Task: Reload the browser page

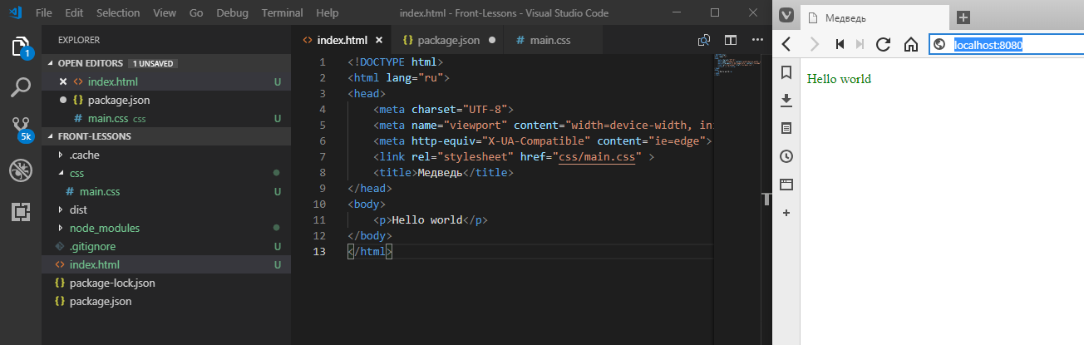Action: point(884,44)
